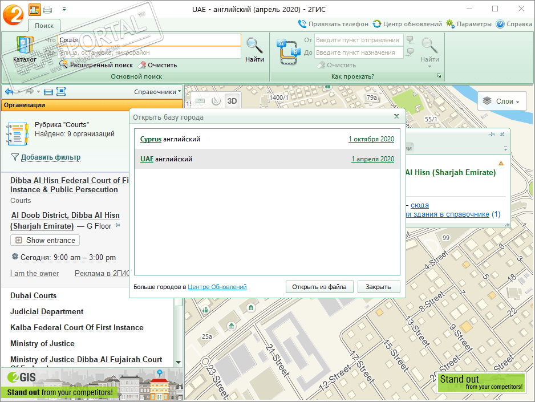535x402 pixels.
Task: Switch to expanded card view icon
Action: [61, 91]
